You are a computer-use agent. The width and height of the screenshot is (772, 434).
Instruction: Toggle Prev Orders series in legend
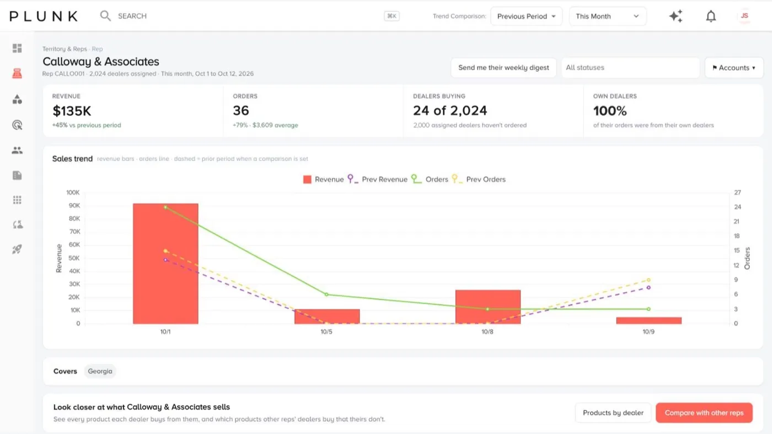tap(479, 179)
